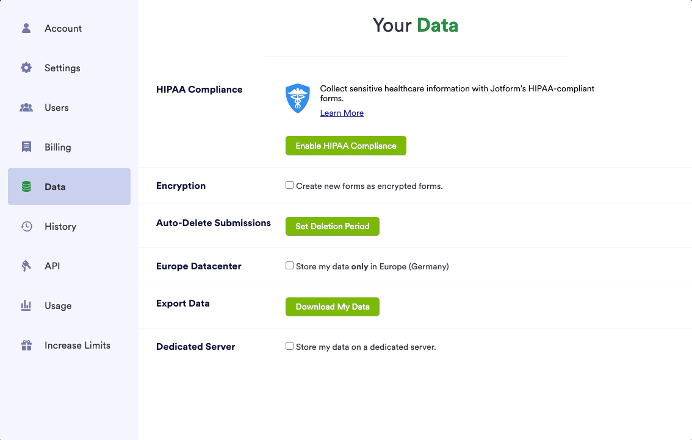
Task: Click the Data database icon
Action: (26, 186)
